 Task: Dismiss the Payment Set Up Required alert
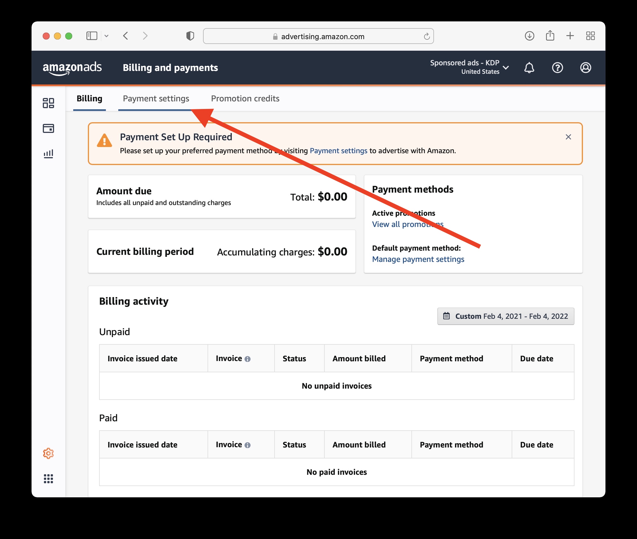tap(568, 137)
